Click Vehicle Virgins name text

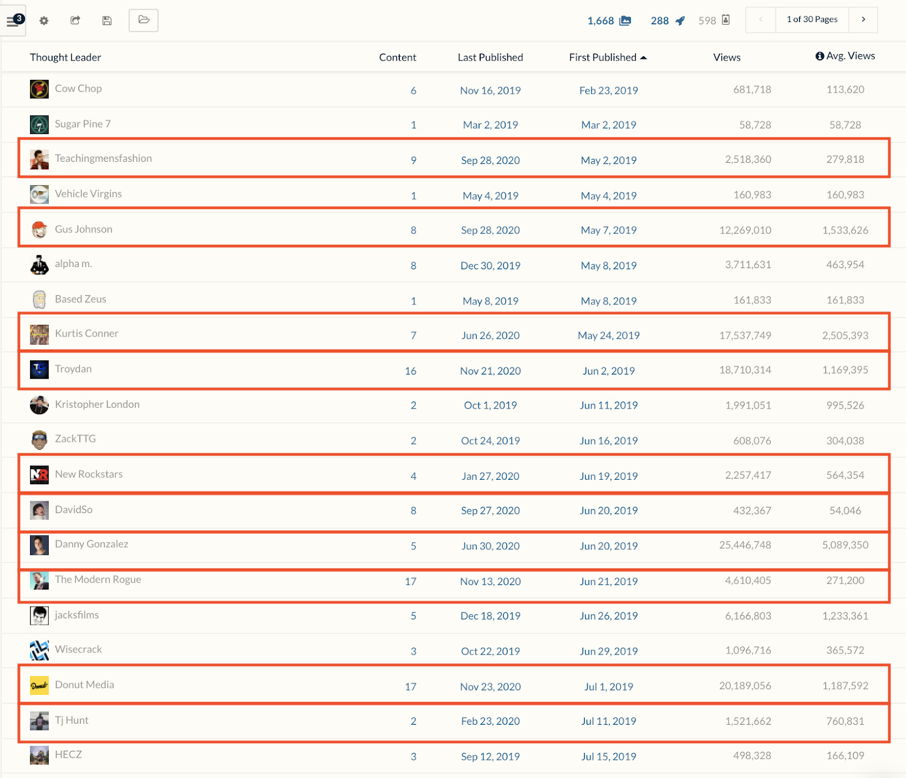(88, 194)
